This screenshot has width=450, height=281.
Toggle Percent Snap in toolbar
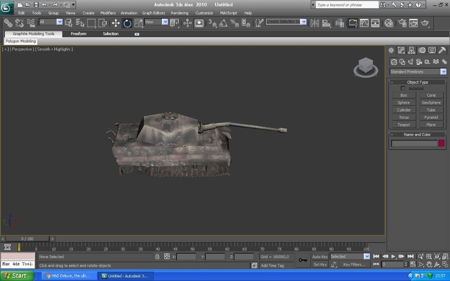point(234,23)
